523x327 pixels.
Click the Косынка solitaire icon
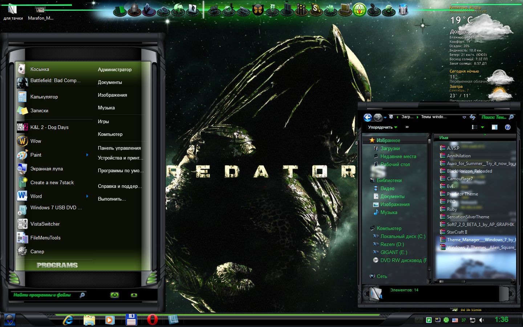[22, 69]
